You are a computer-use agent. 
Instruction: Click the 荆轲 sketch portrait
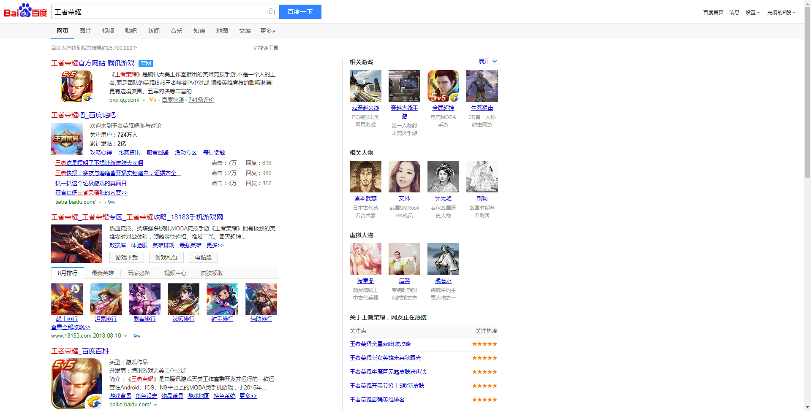tap(482, 176)
